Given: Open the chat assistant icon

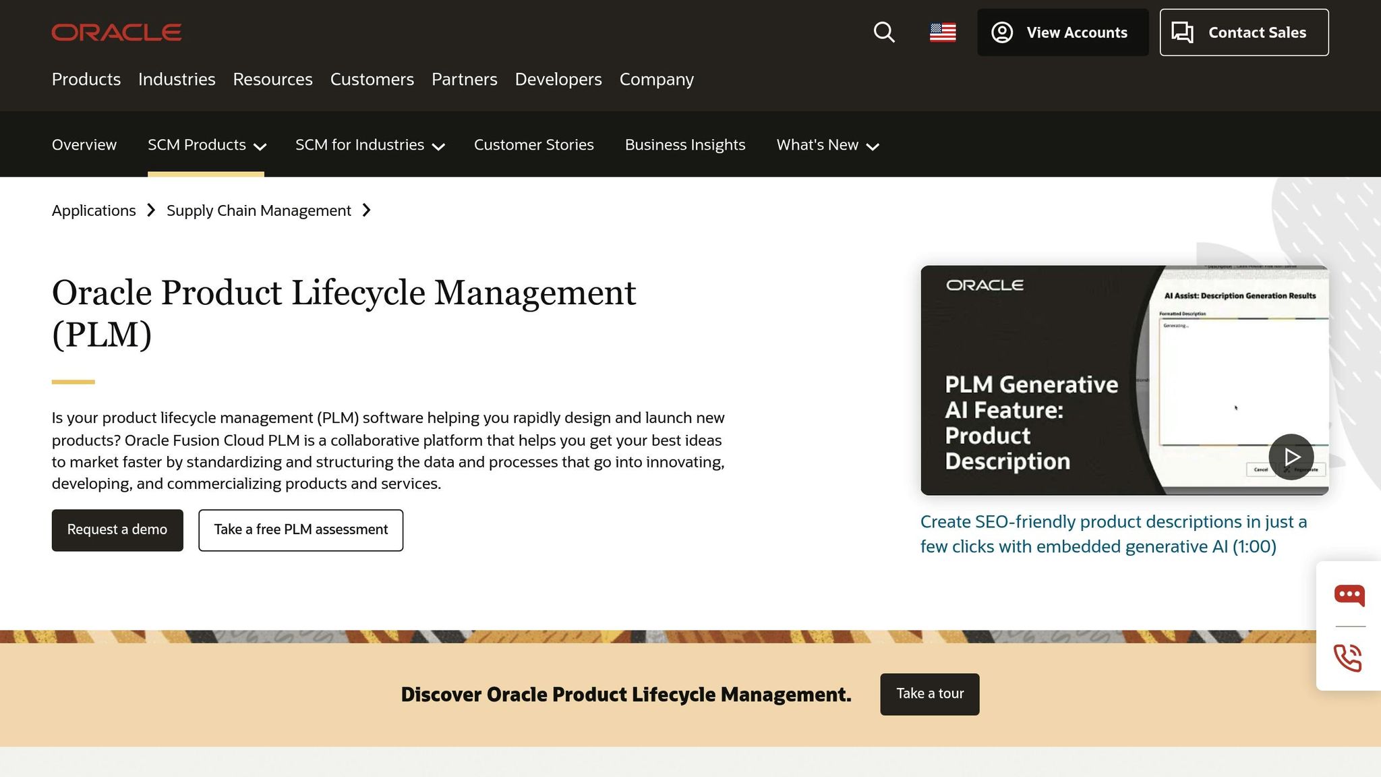Looking at the screenshot, I should [x=1349, y=596].
